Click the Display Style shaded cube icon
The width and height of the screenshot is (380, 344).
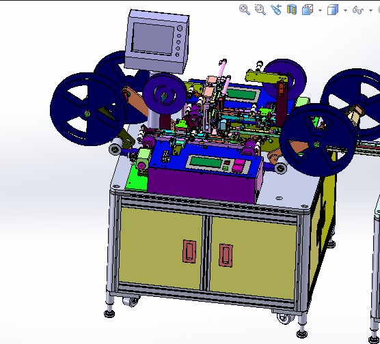point(333,10)
